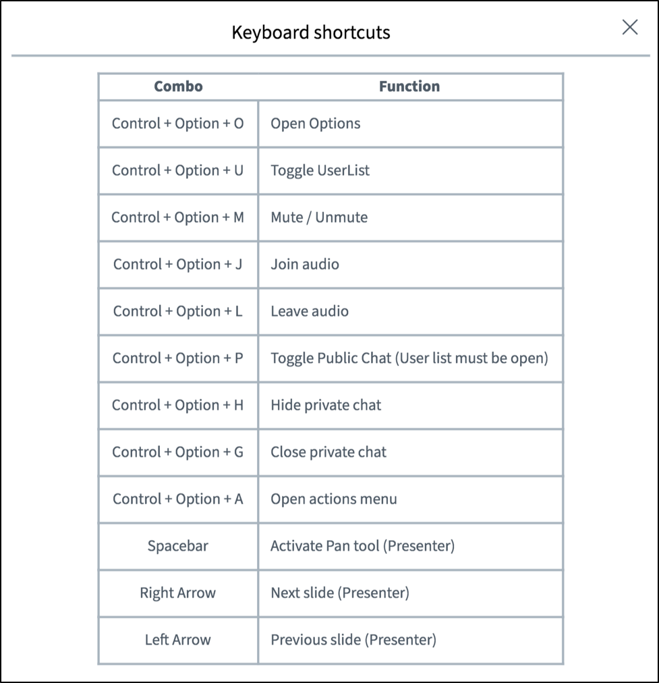Image resolution: width=659 pixels, height=683 pixels.
Task: Click the Next slide (Presenter) text
Action: (340, 593)
